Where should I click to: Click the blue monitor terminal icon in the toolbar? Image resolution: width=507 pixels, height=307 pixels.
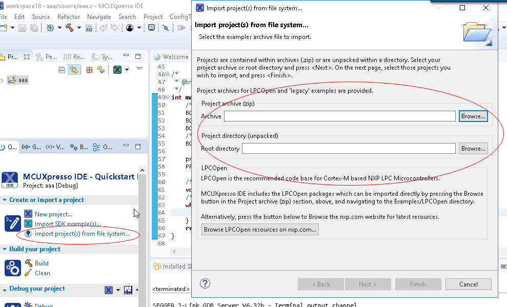click(151, 28)
